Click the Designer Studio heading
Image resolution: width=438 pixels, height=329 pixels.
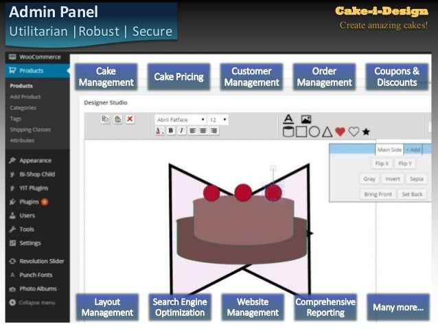click(106, 102)
